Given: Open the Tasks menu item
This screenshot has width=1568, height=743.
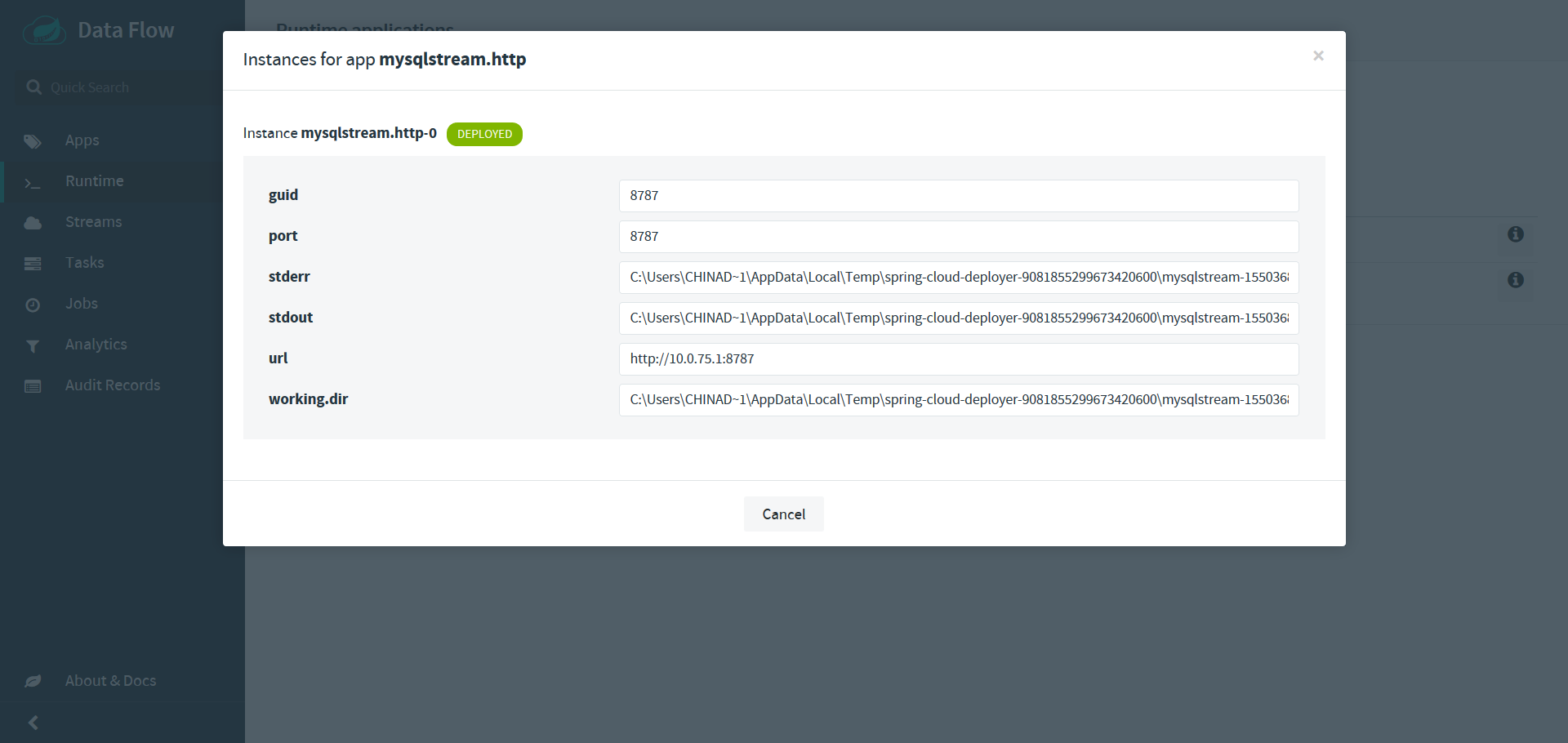Looking at the screenshot, I should tap(84, 263).
